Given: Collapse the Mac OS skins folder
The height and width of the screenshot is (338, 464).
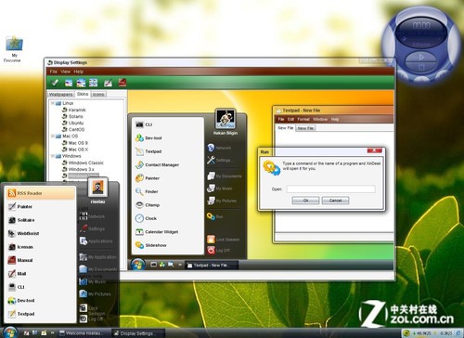Looking at the screenshot, I should pyautogui.click(x=53, y=136).
